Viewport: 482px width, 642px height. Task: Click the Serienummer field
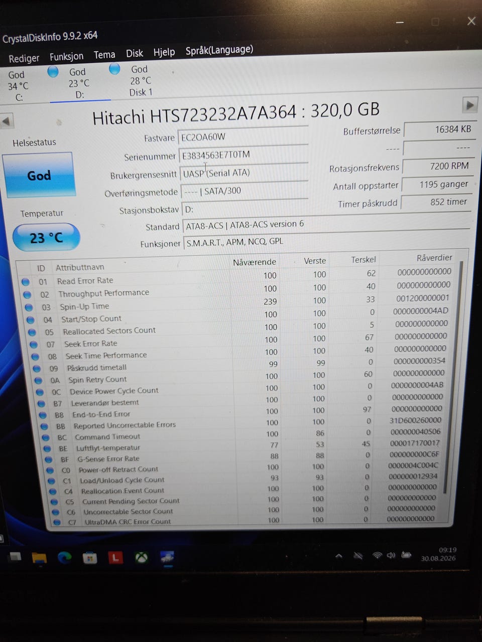(243, 154)
